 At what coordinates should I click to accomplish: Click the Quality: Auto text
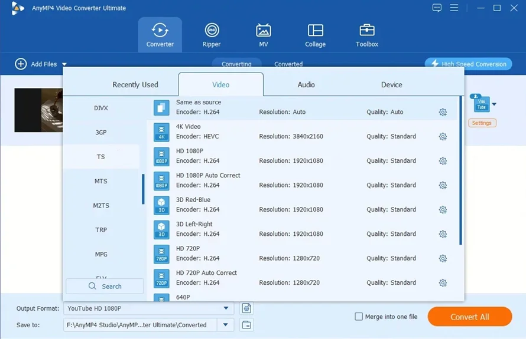385,112
